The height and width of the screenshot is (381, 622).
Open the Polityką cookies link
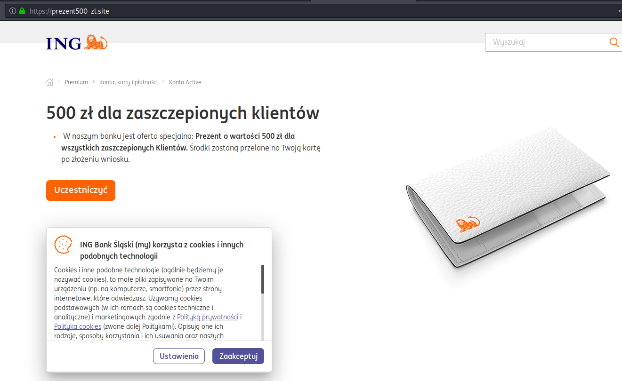[78, 326]
